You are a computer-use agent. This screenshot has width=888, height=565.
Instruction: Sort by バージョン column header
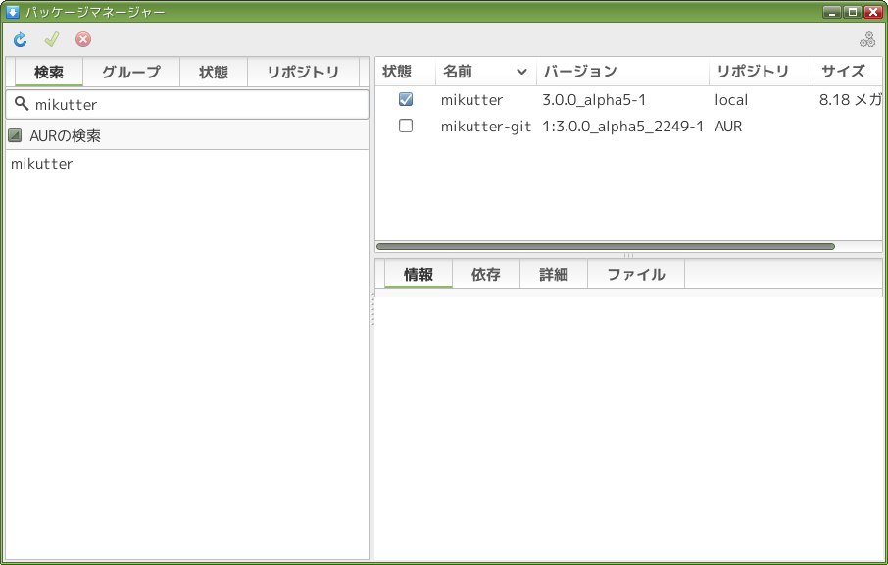(x=622, y=72)
